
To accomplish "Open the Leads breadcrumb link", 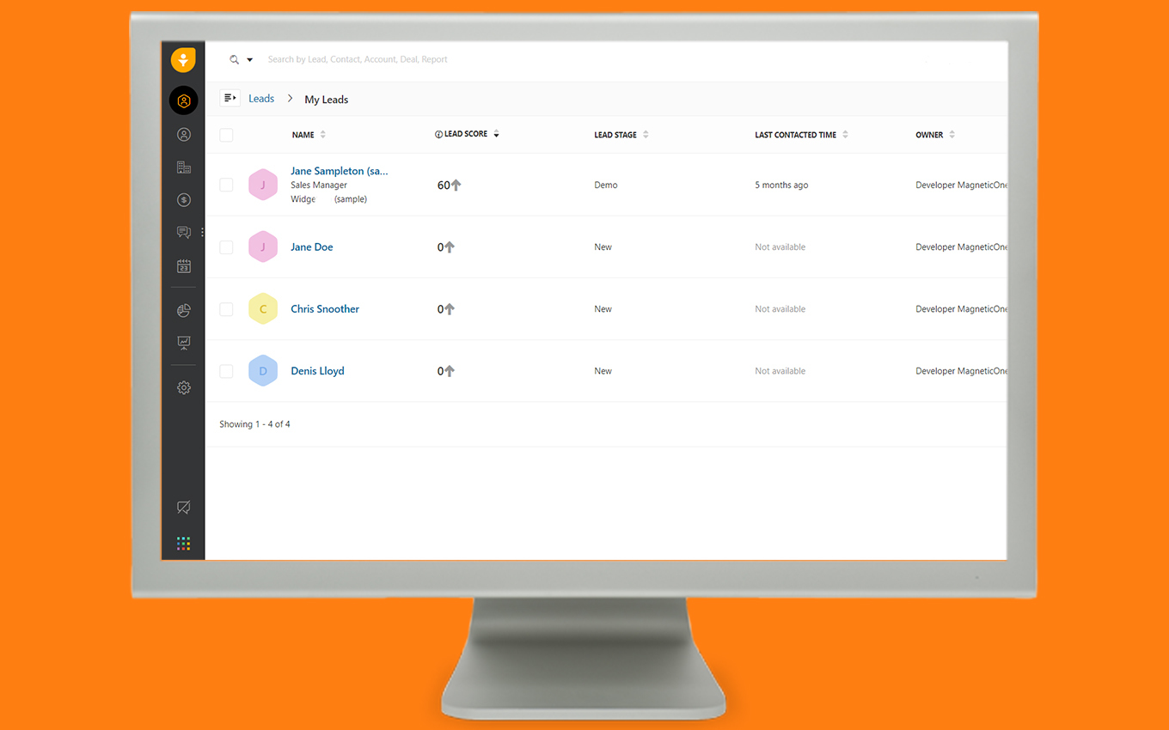I will [261, 98].
